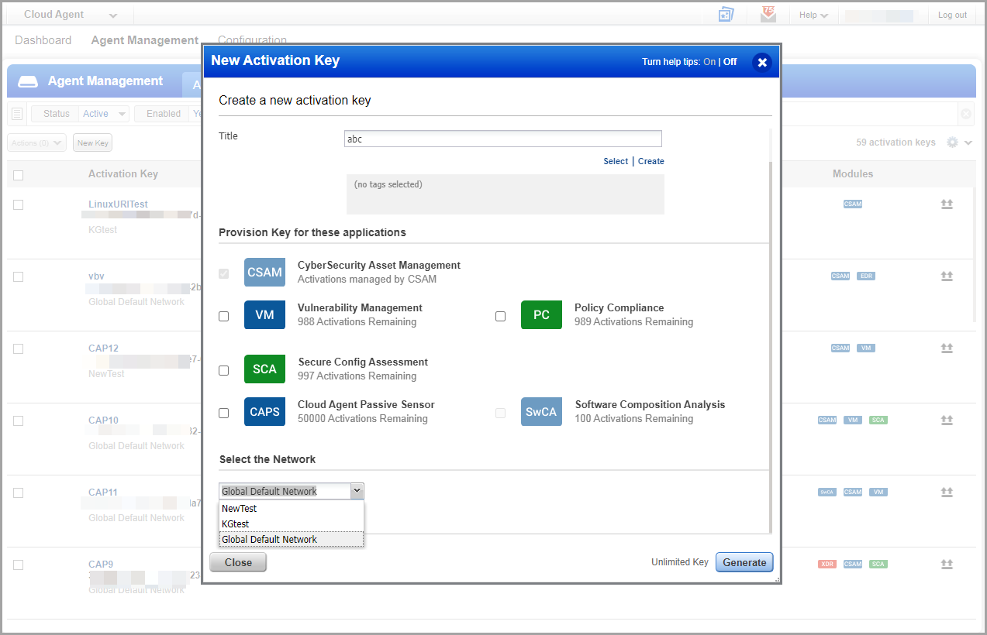
Task: Click the green PC Policy Compliance icon
Action: [x=541, y=314]
